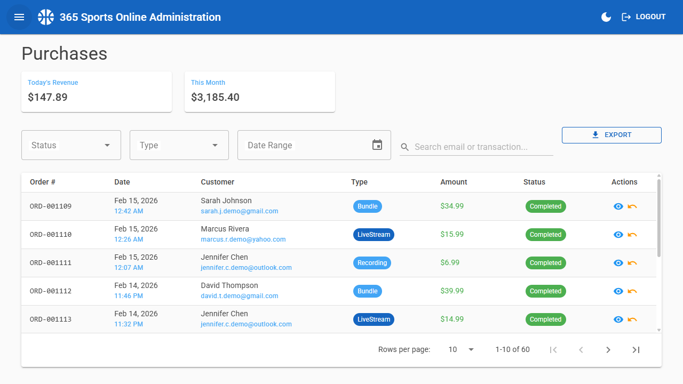
Task: Click the search magnifier icon
Action: click(x=405, y=147)
